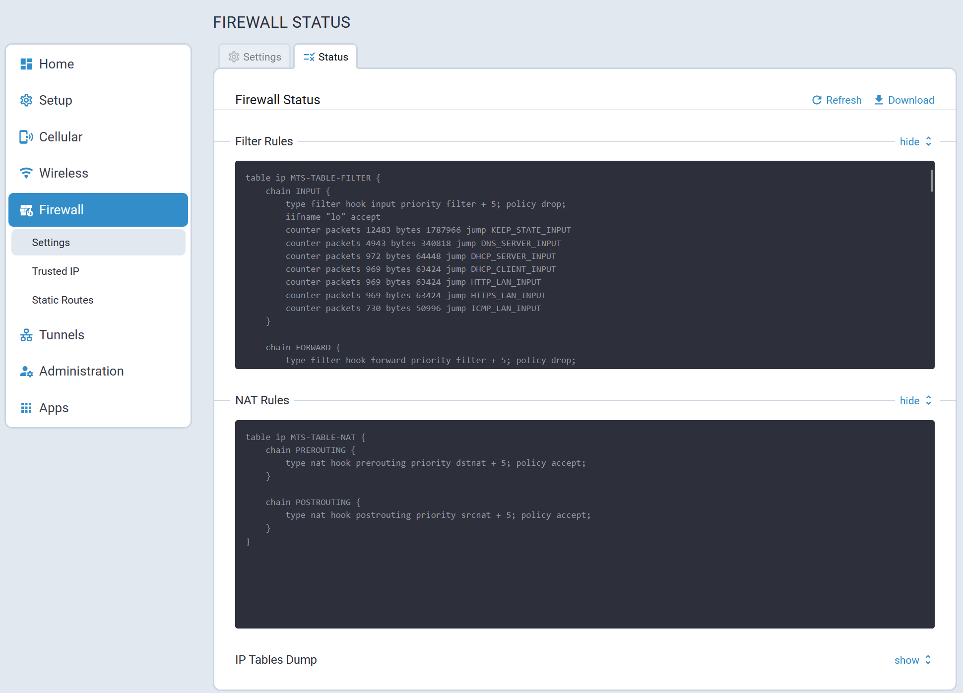Click the Cellular phone signal icon
Viewport: 963px width, 693px height.
pos(26,137)
